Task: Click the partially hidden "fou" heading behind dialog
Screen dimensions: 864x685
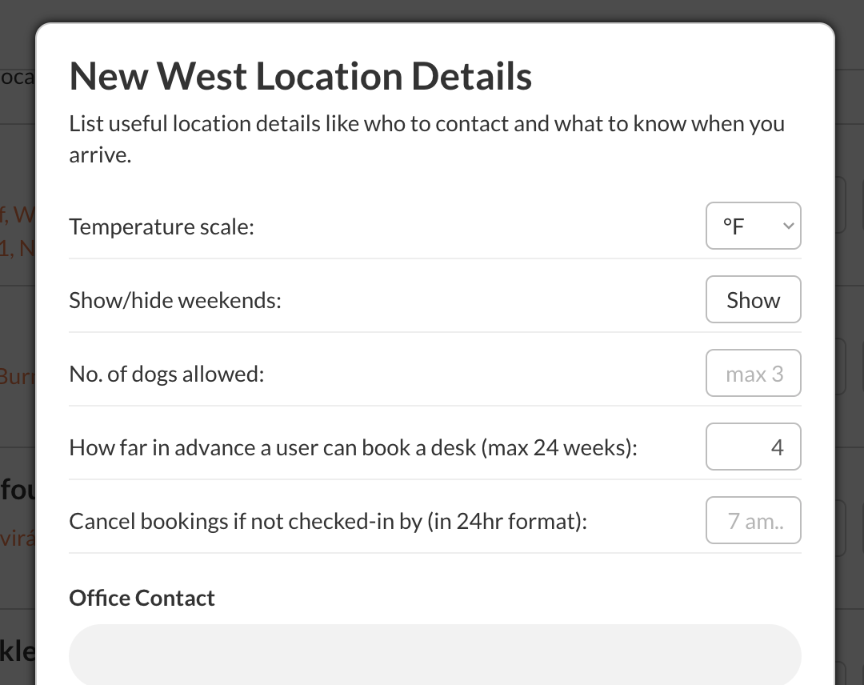Action: point(17,490)
